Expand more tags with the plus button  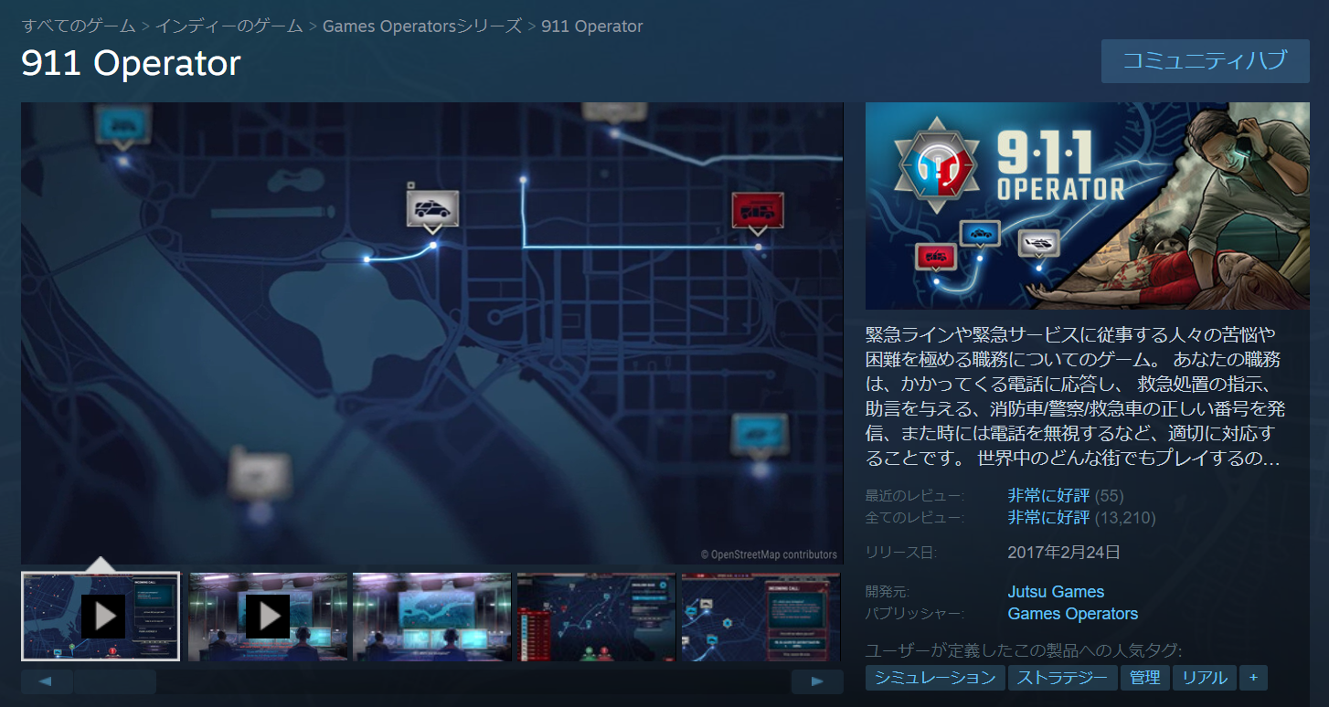[x=1253, y=678]
